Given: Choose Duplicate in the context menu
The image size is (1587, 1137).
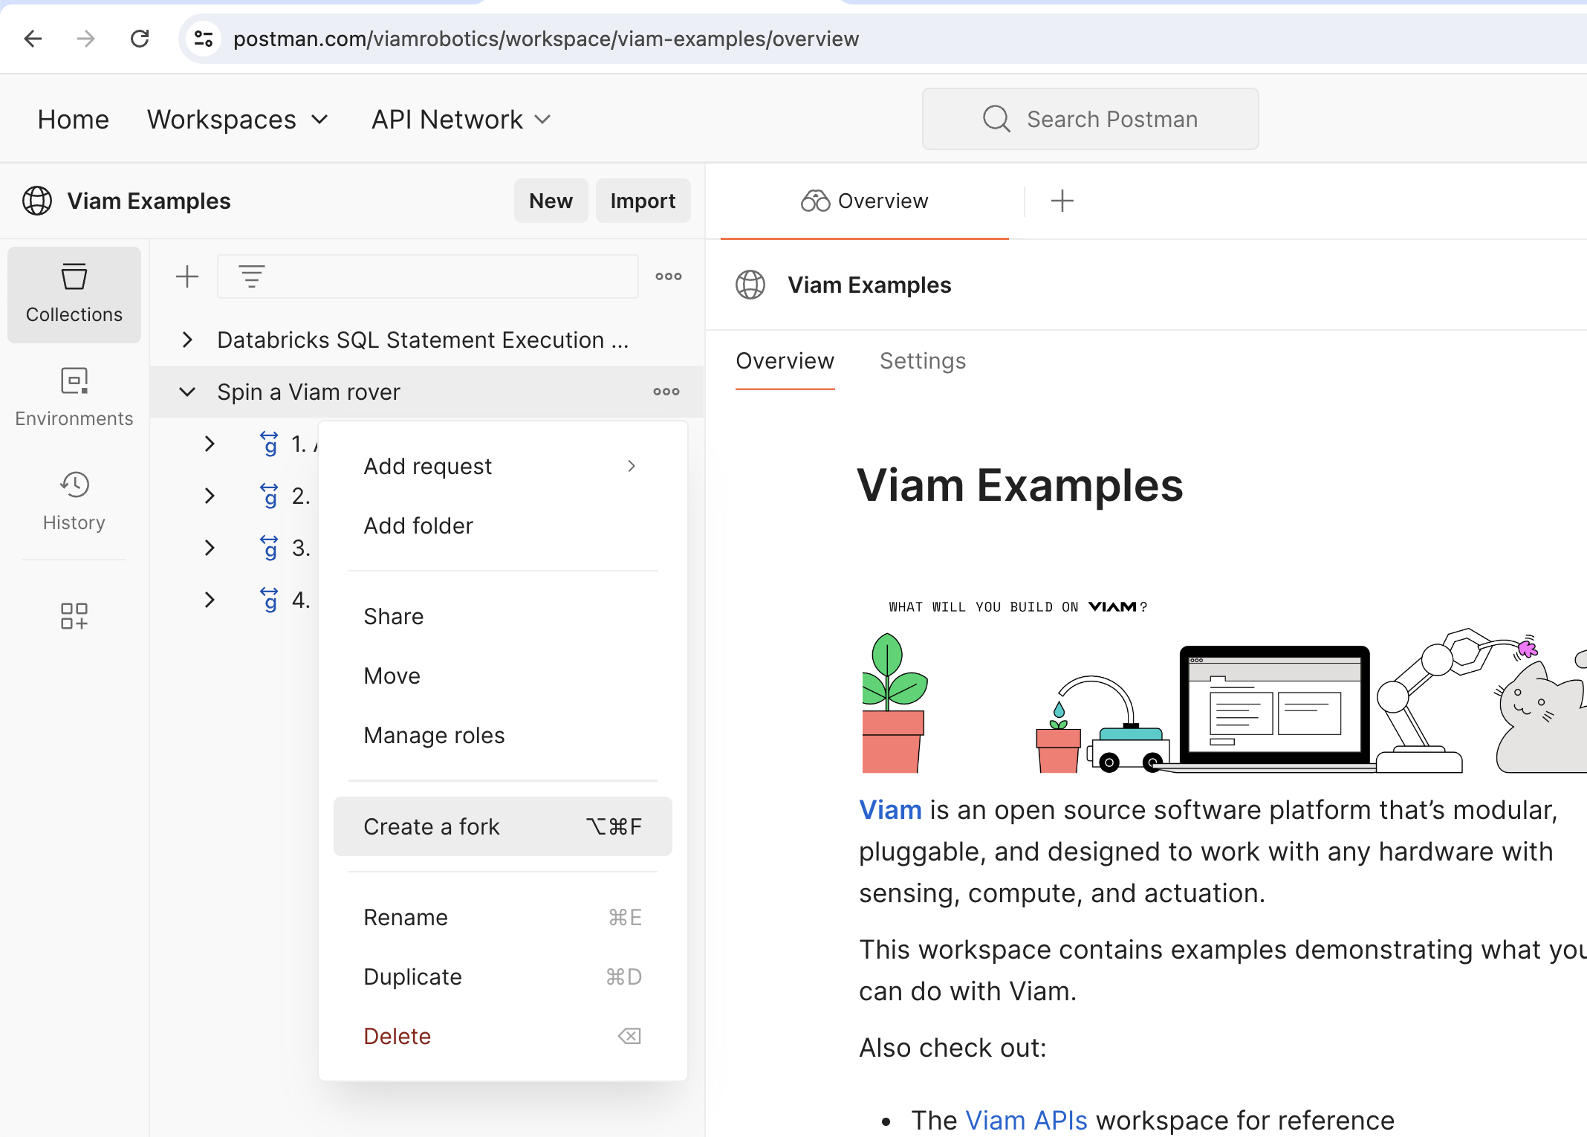Looking at the screenshot, I should point(503,976).
